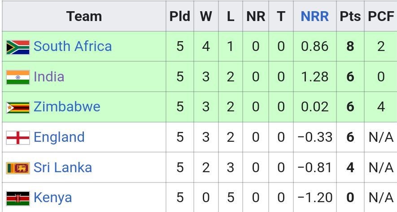This screenshot has height=212, width=397.
Task: Select the PCF column header
Action: (x=380, y=16)
